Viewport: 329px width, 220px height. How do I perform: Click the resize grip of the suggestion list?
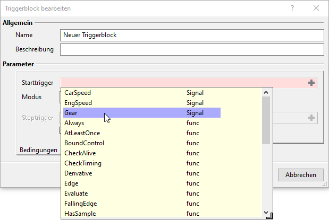point(269,216)
